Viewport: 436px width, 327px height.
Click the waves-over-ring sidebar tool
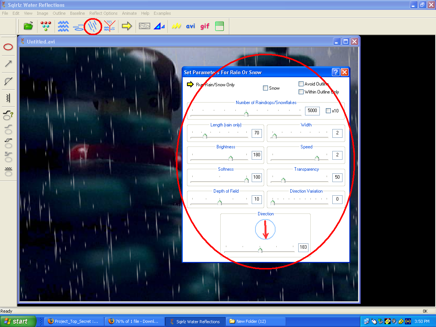(8, 171)
